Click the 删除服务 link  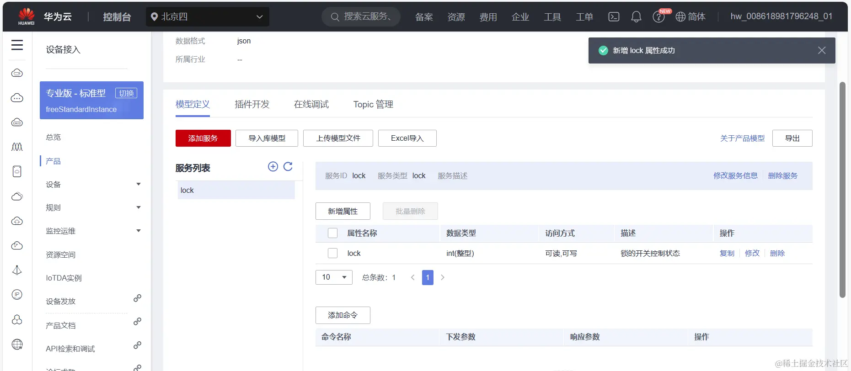click(x=782, y=175)
